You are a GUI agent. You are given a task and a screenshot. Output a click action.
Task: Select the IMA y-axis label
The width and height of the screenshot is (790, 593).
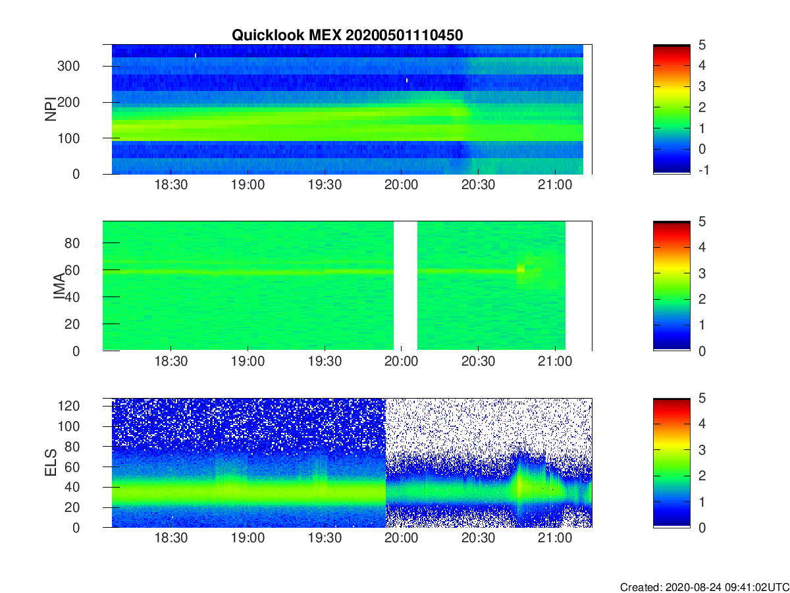pos(59,286)
